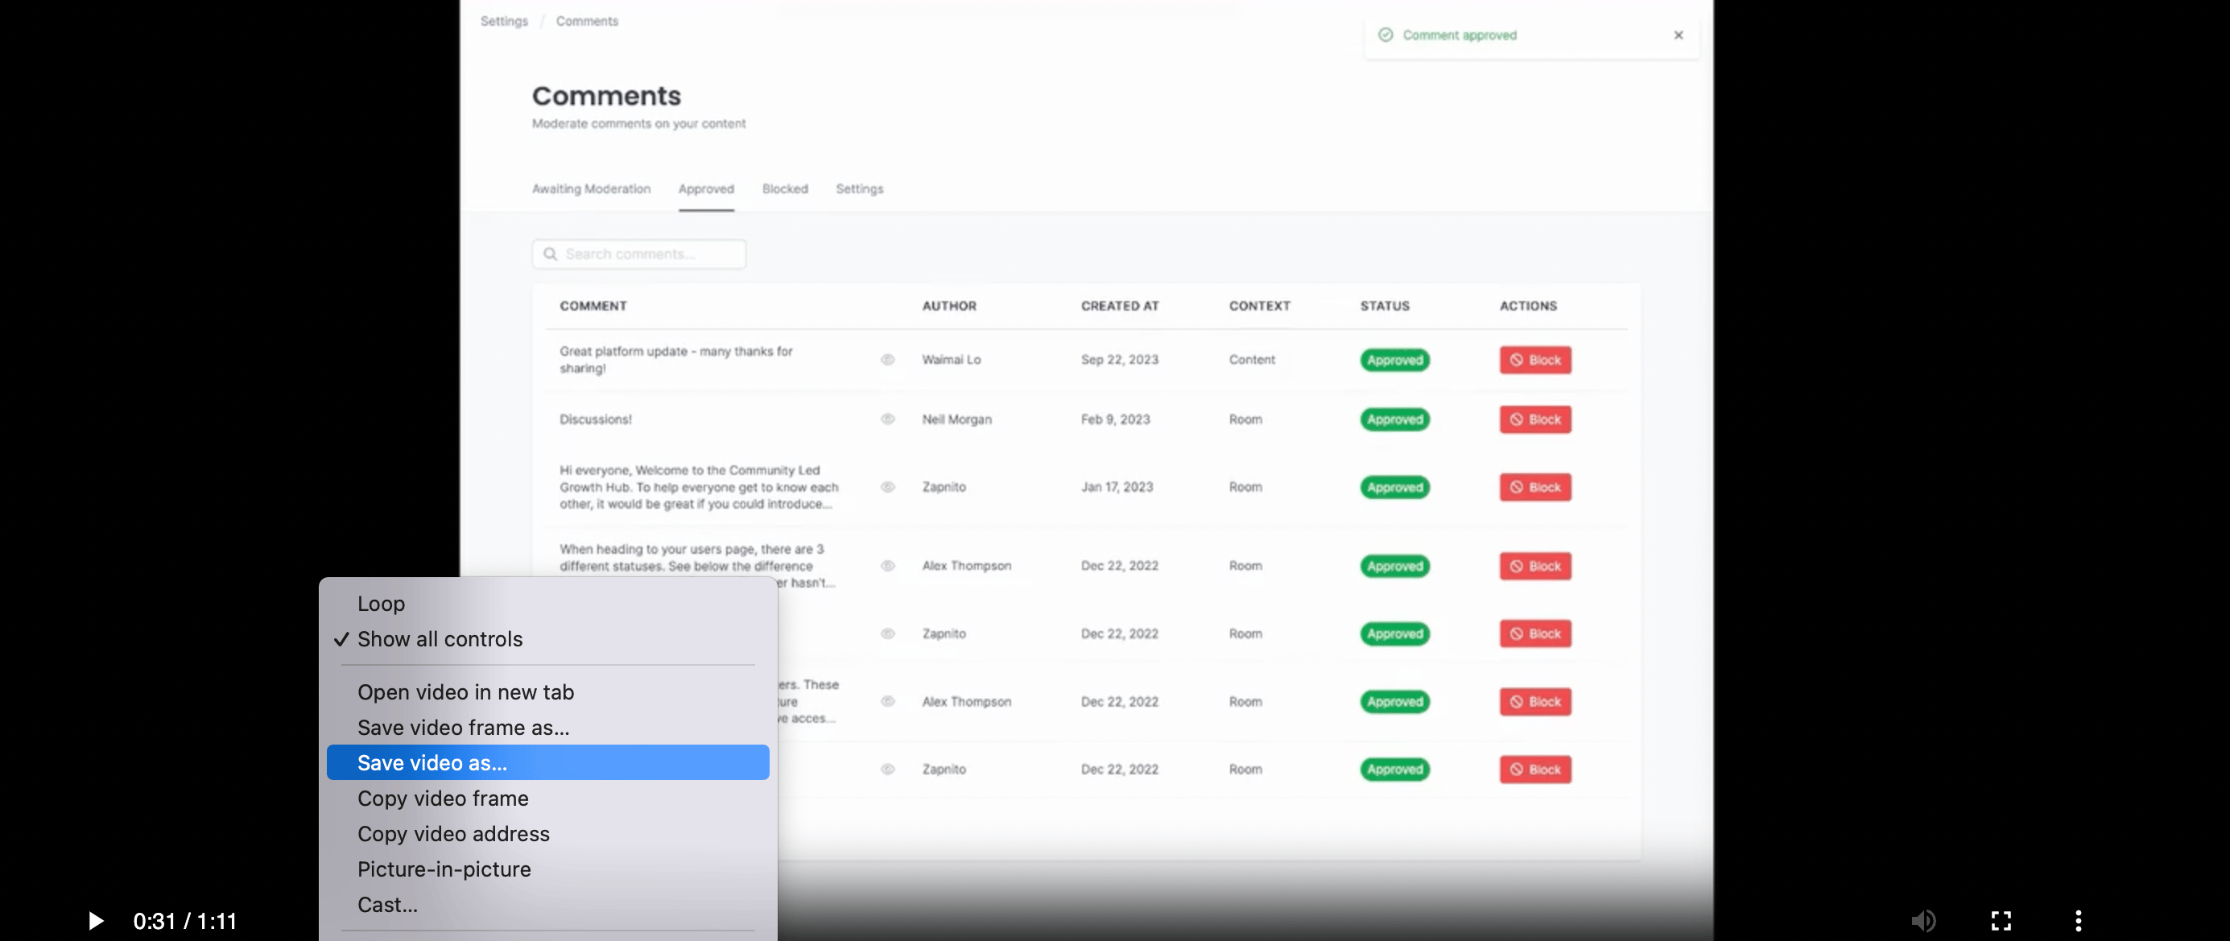
Task: Enable Loop in the context menu
Action: click(381, 604)
